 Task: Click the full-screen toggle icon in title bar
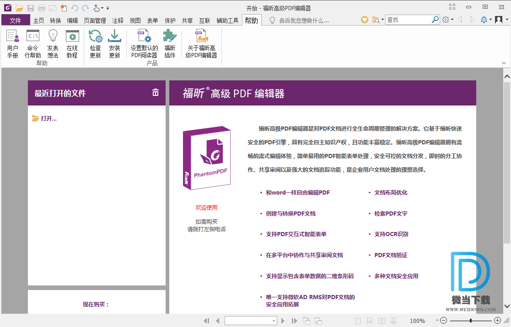click(452, 7)
